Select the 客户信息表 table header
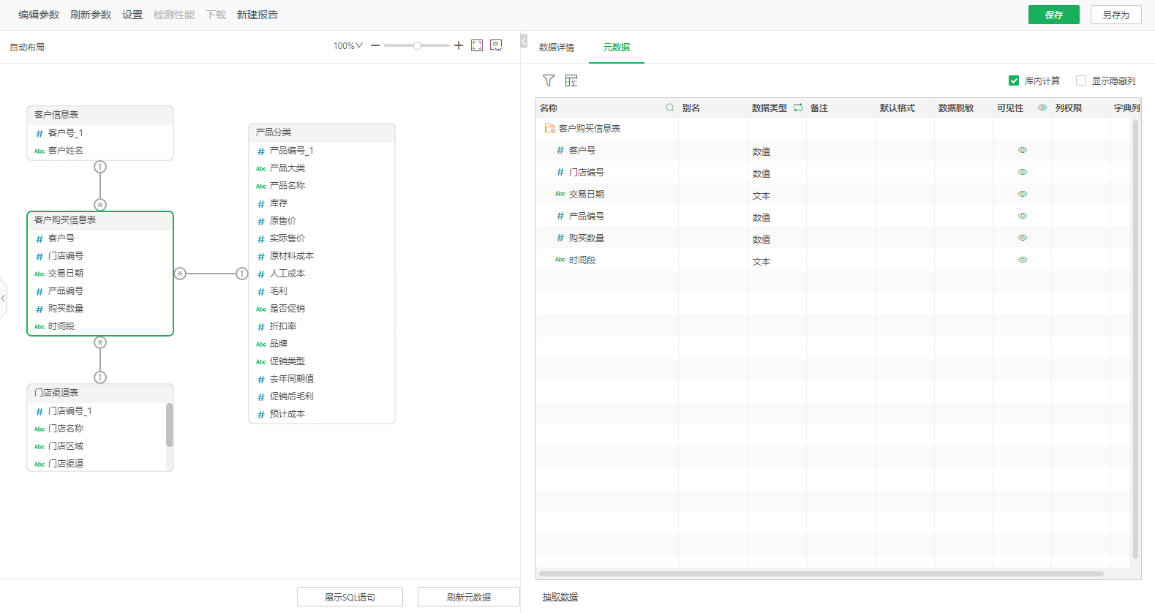This screenshot has height=613, width=1155. pos(100,115)
